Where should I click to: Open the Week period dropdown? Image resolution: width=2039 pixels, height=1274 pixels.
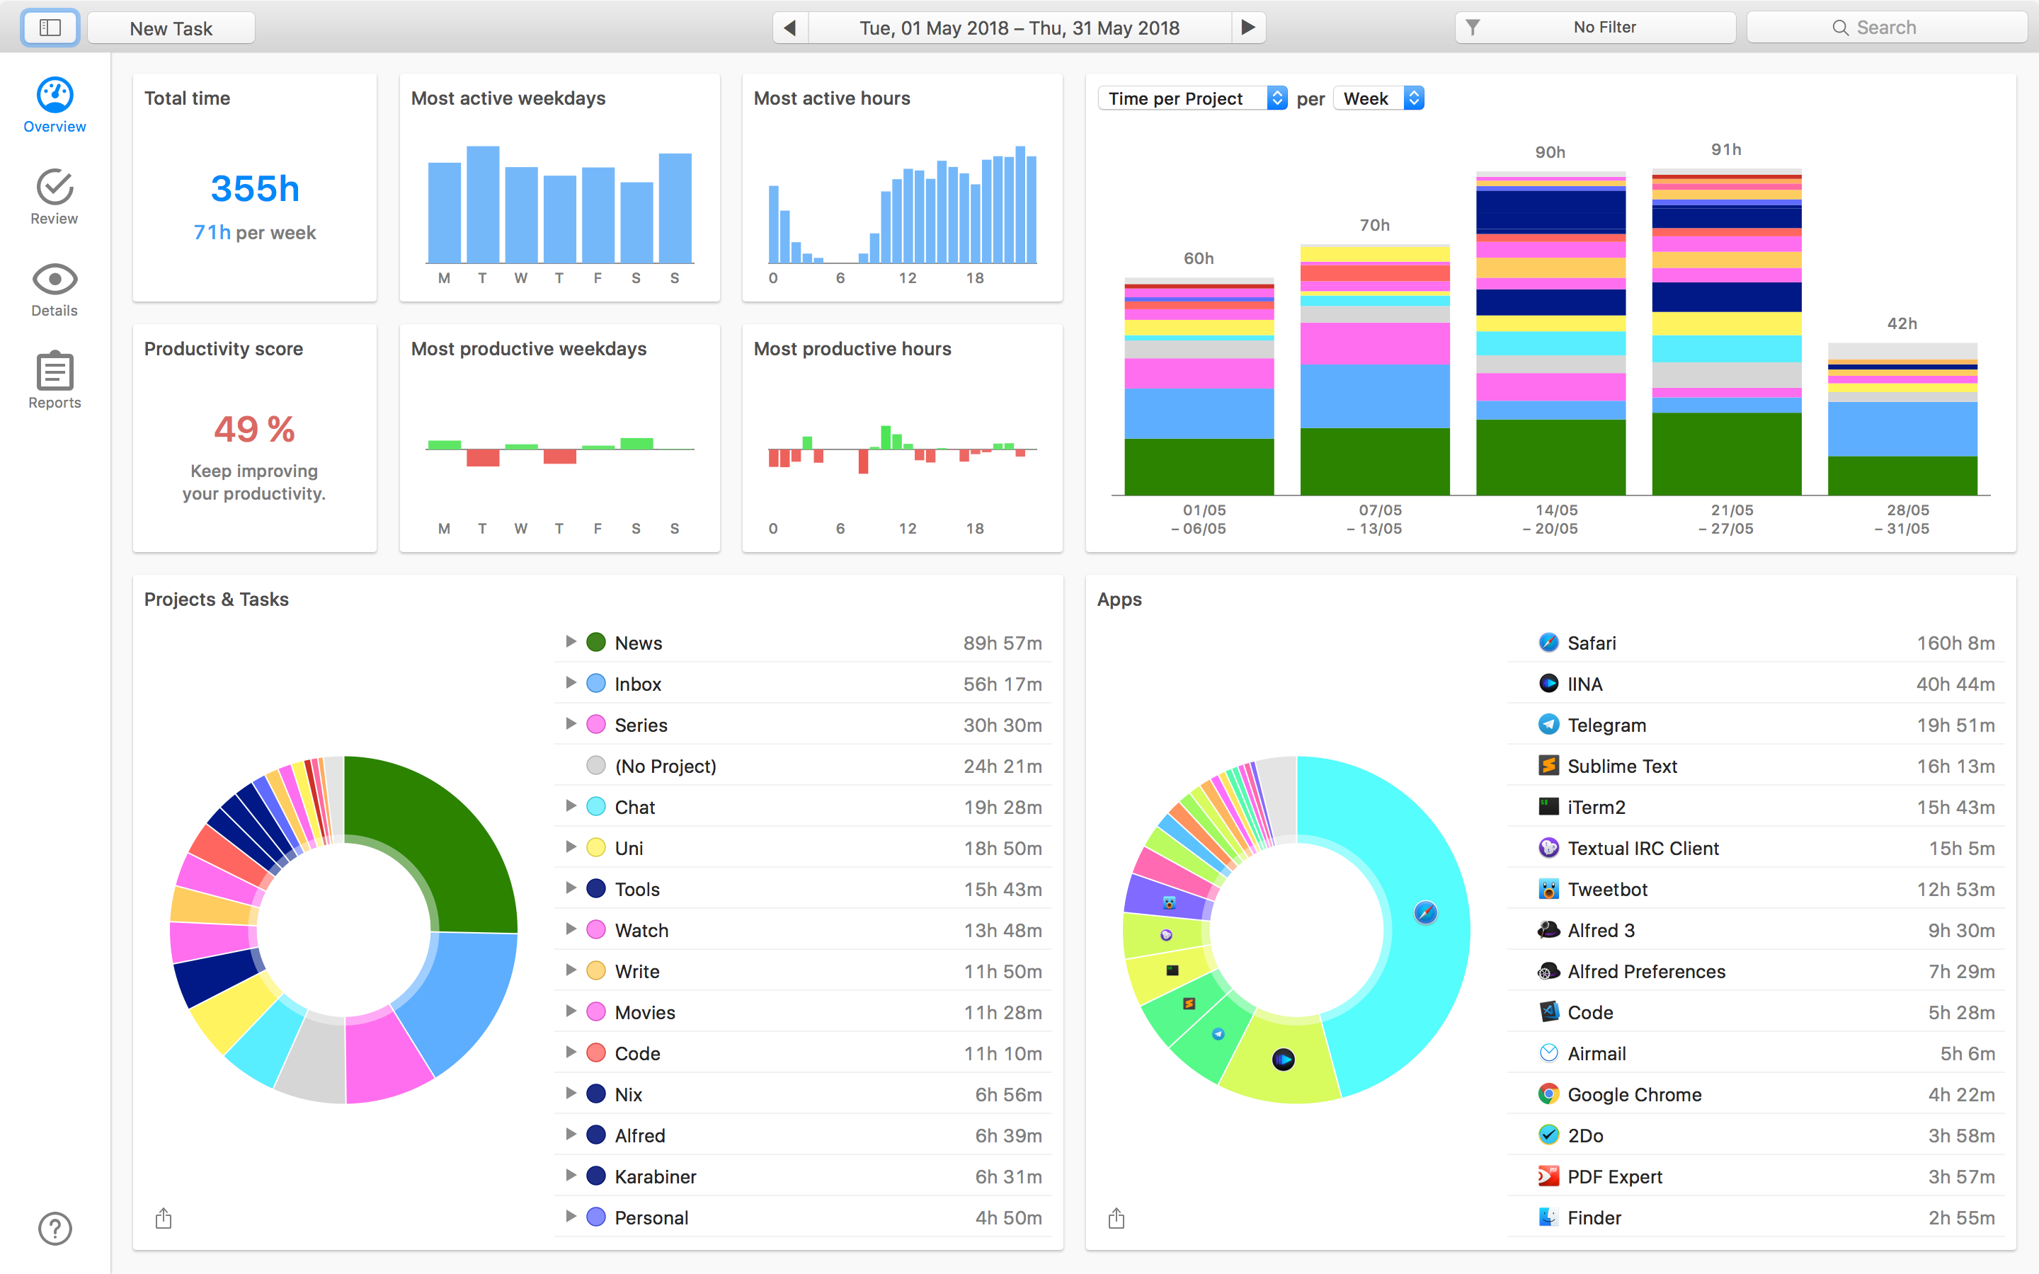point(1378,98)
